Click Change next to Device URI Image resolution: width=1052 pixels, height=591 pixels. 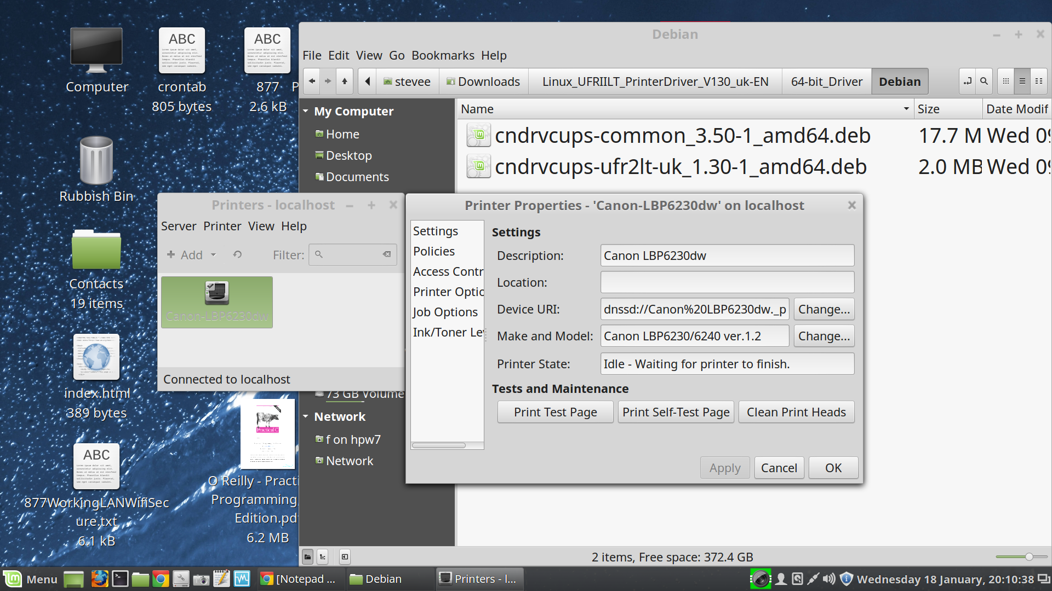[824, 309]
